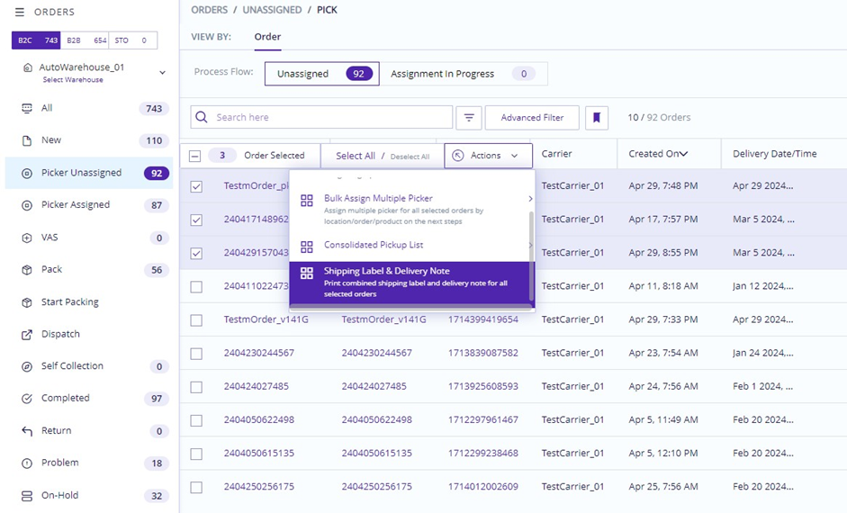Expand the Consolidated Pickup List submenu arrow
Screen dimensions: 847x513
tap(530, 245)
